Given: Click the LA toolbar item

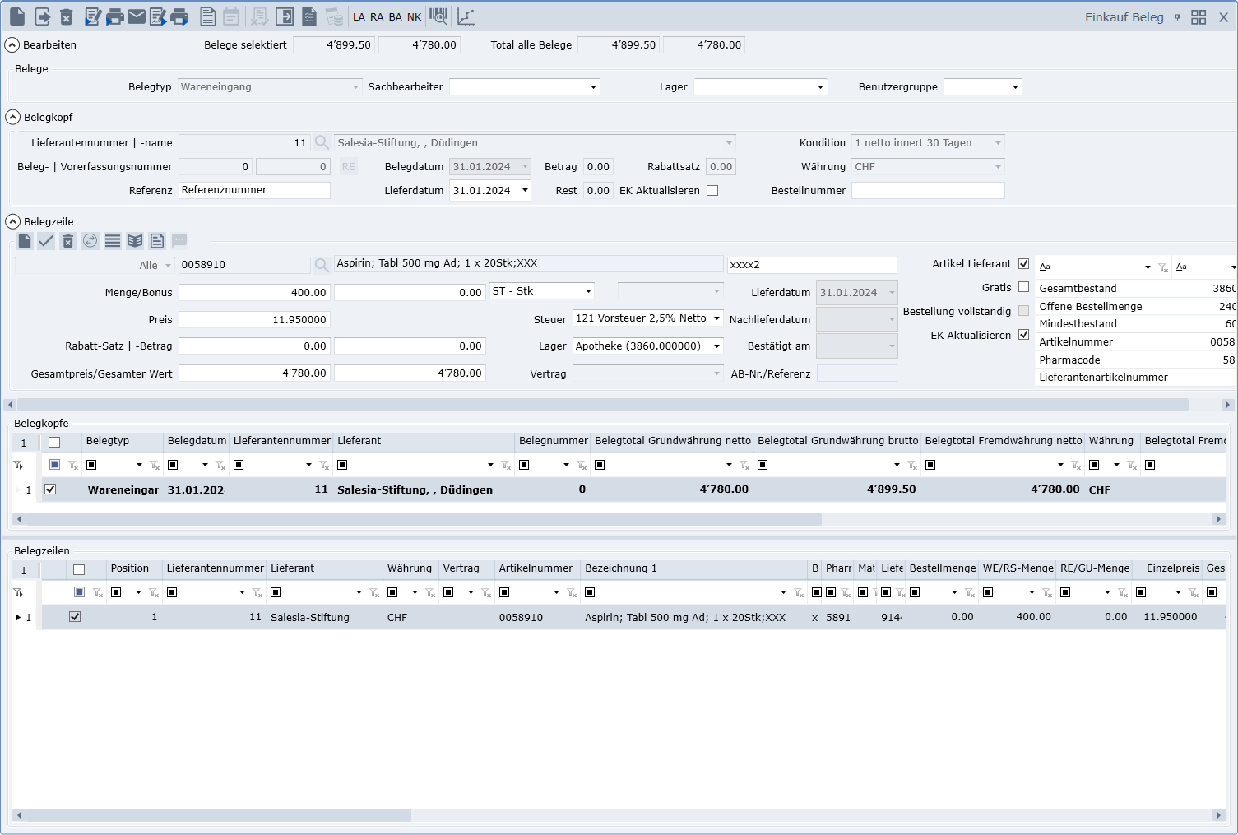Looking at the screenshot, I should (359, 17).
